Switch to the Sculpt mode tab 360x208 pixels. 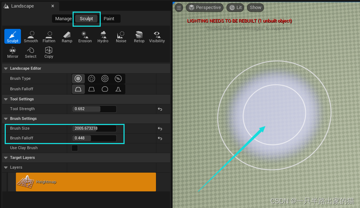pyautogui.click(x=86, y=18)
